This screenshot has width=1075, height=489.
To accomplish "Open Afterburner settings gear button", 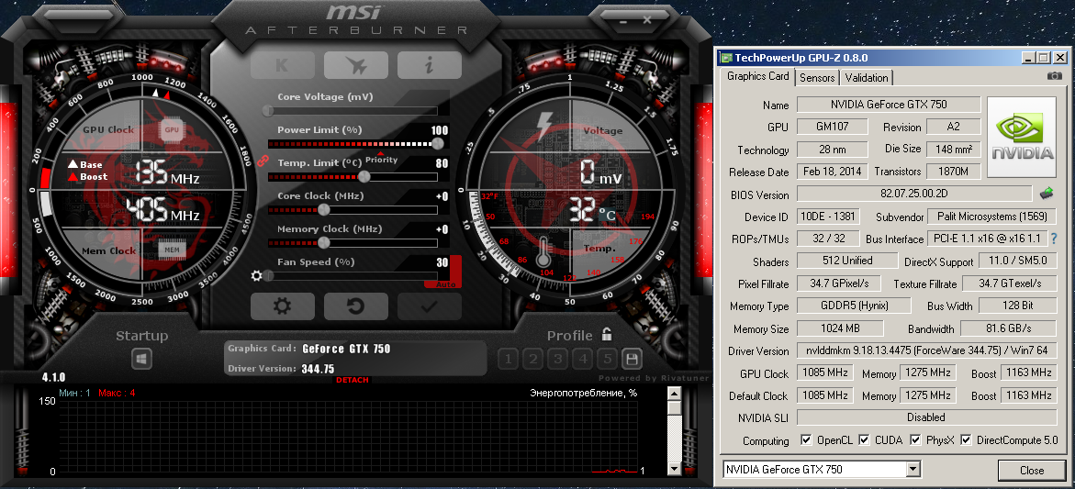I will pos(283,306).
